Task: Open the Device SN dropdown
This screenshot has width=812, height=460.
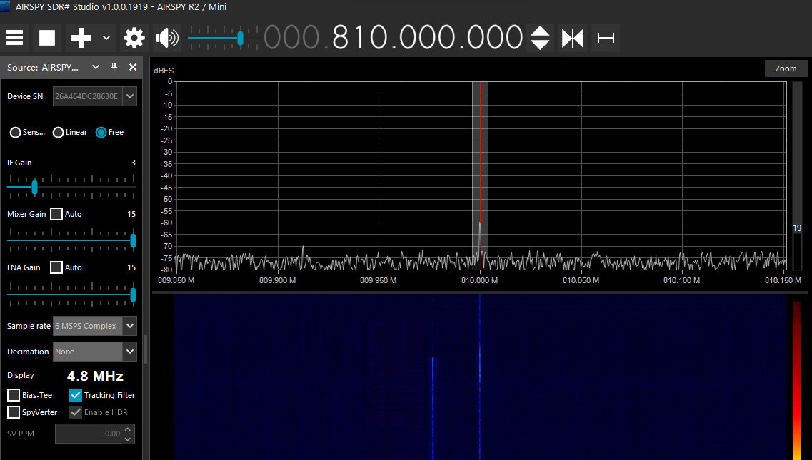Action: [130, 96]
